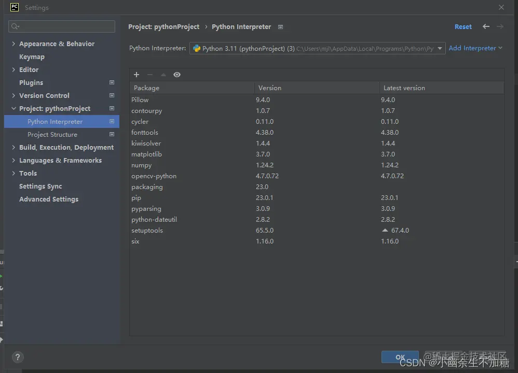Sort by Package column header
This screenshot has width=518, height=373.
(x=192, y=88)
